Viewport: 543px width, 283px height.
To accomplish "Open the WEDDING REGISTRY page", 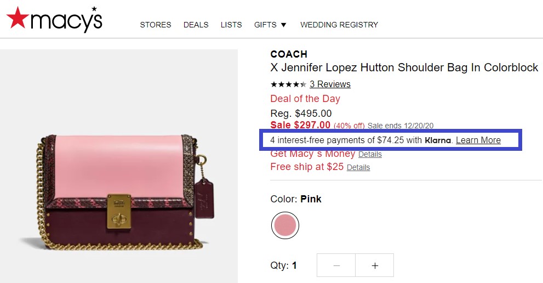I will pyautogui.click(x=339, y=25).
